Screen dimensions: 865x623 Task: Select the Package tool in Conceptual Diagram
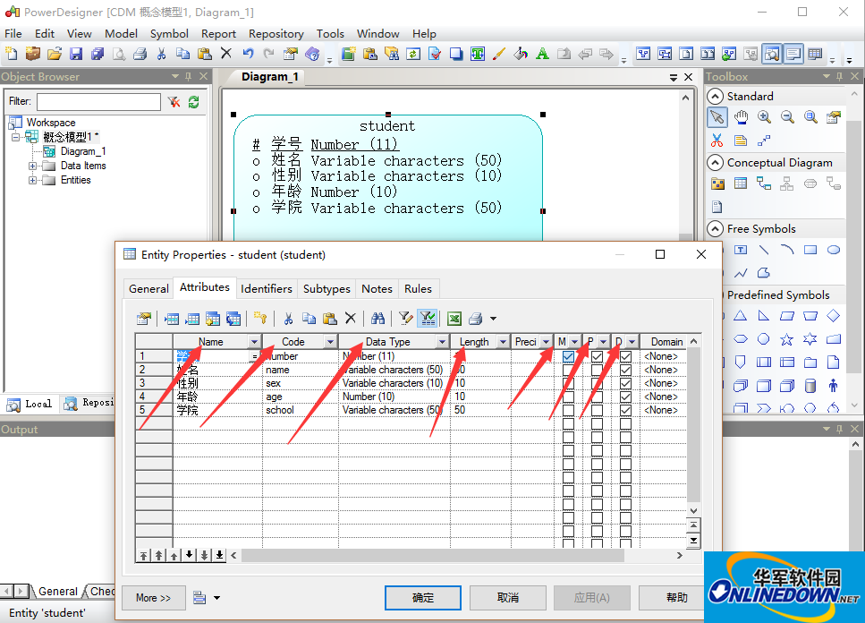[x=717, y=183]
